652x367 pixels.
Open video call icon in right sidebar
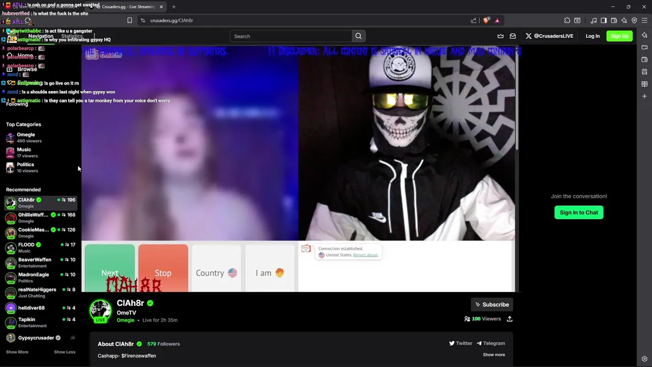pos(644,47)
